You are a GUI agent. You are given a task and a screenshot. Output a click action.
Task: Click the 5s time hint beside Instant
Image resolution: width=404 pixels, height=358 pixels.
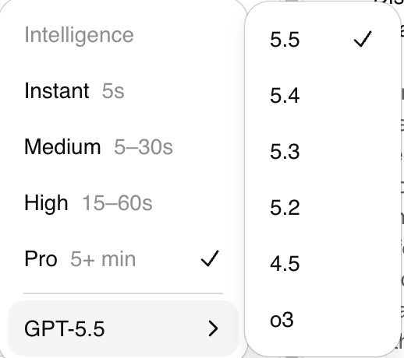[113, 91]
